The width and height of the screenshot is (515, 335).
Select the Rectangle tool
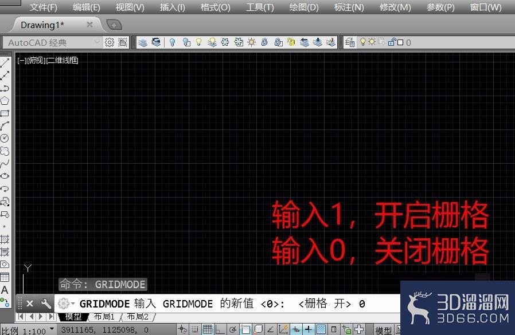point(5,113)
